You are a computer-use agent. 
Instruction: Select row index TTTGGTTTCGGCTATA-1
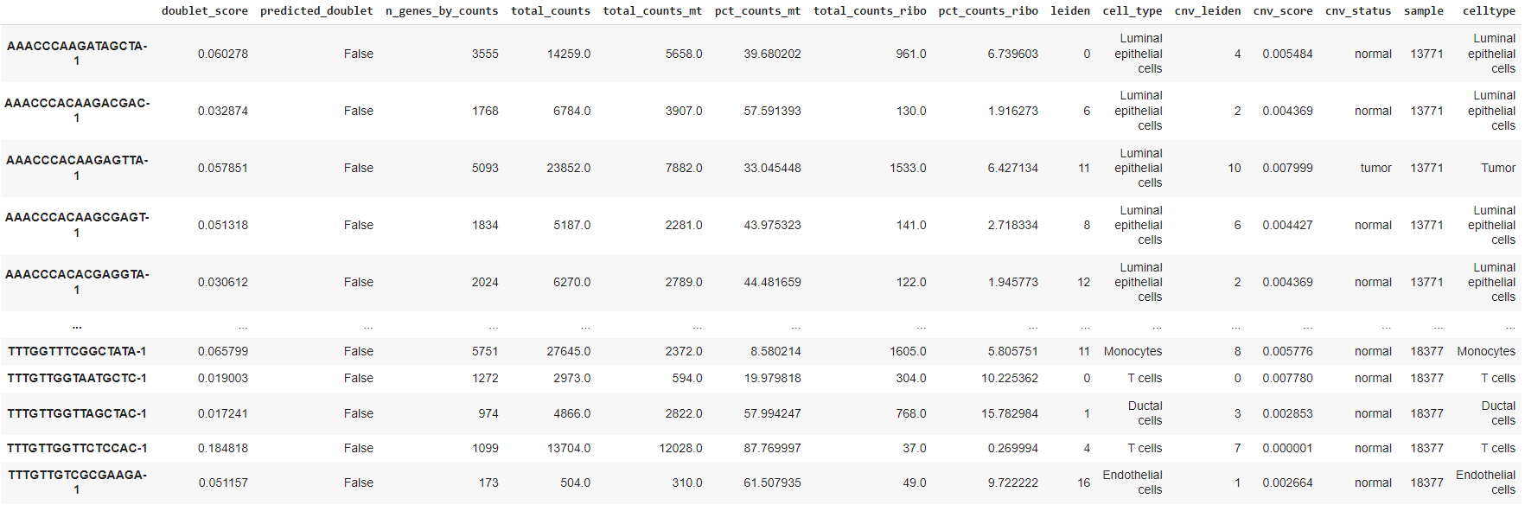(x=77, y=351)
